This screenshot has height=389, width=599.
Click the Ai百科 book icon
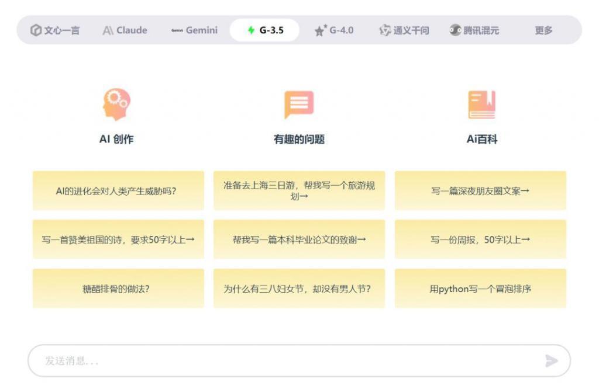coord(481,105)
